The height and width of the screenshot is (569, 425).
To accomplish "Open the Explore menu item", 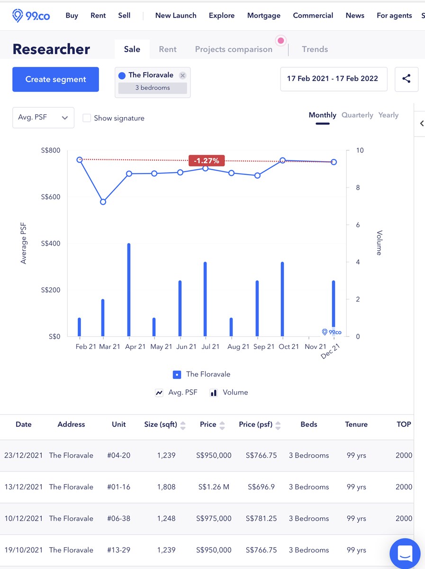I will point(222,16).
